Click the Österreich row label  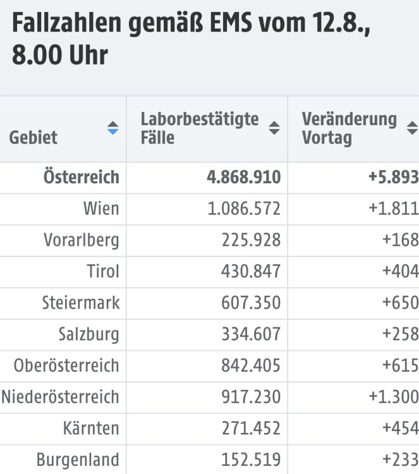(82, 177)
